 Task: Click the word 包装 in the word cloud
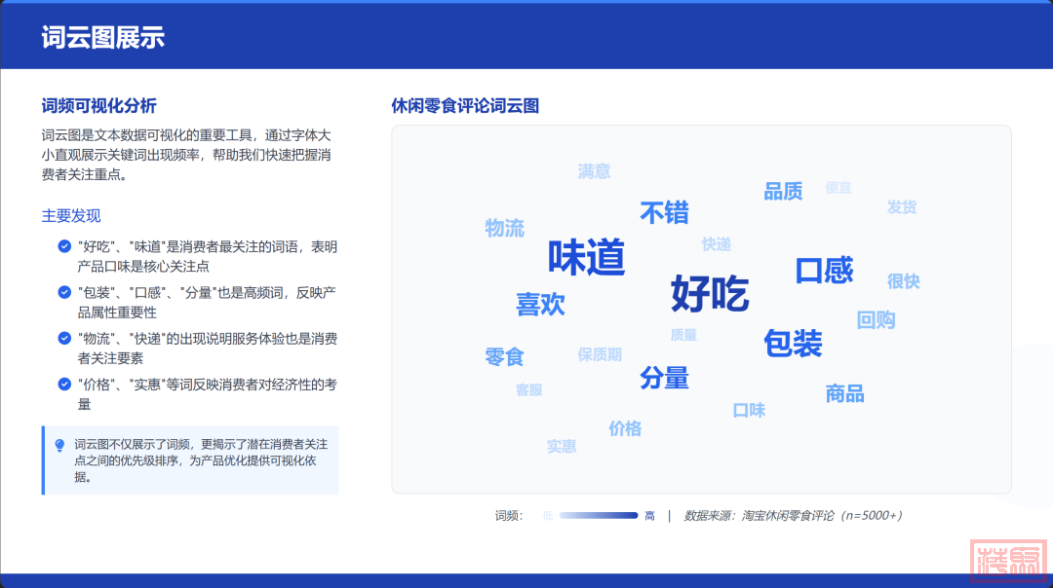793,344
